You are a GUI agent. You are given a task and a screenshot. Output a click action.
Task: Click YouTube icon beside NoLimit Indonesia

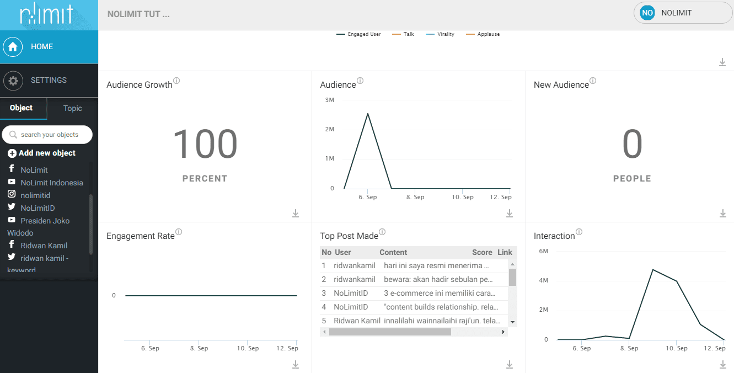click(12, 182)
